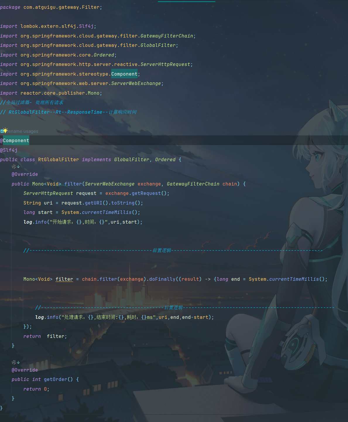The width and height of the screenshot is (348, 422).
Task: Click the underlined filter variable
Action: coord(64,279)
